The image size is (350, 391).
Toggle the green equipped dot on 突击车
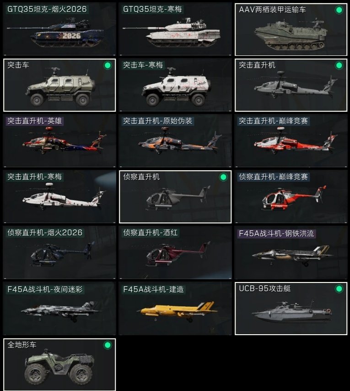coord(108,65)
